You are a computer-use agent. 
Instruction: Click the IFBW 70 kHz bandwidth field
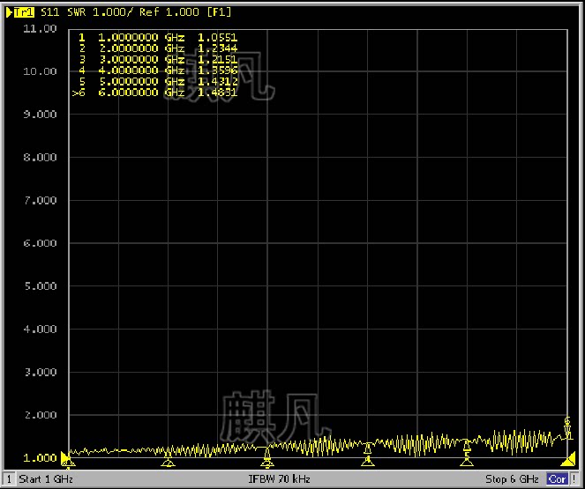tap(279, 479)
